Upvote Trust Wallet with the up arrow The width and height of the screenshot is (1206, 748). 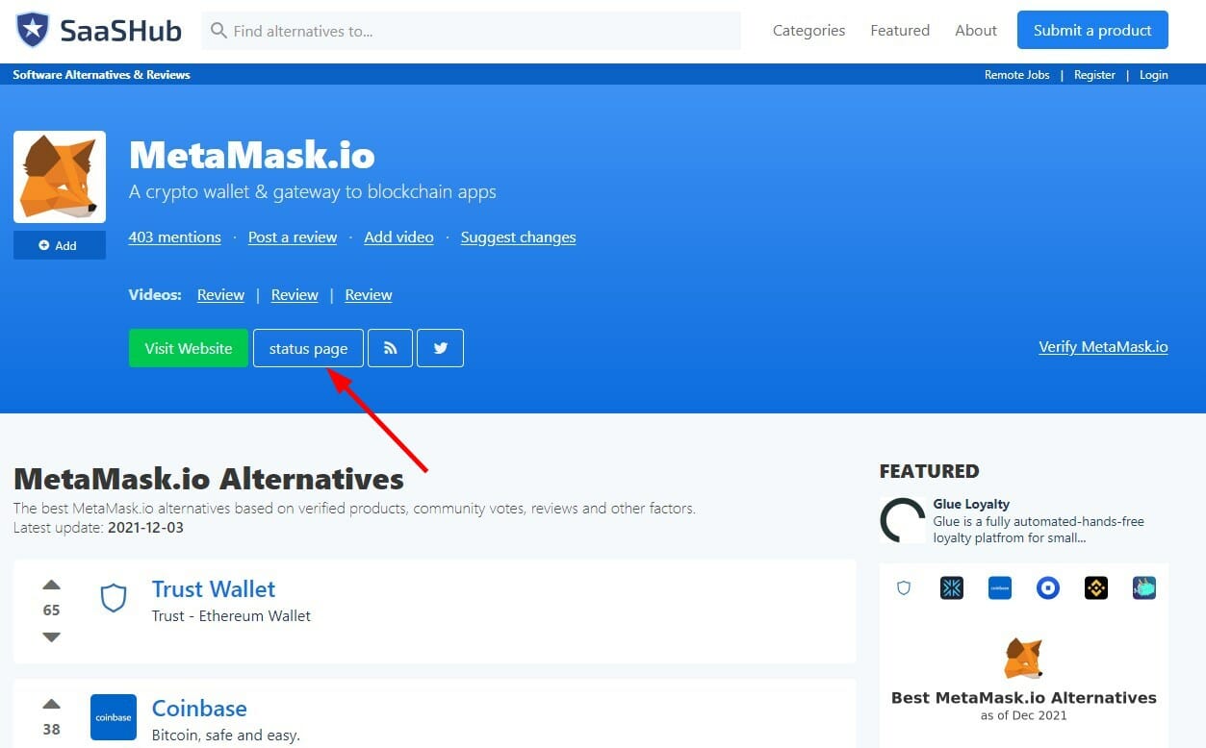pyautogui.click(x=52, y=585)
